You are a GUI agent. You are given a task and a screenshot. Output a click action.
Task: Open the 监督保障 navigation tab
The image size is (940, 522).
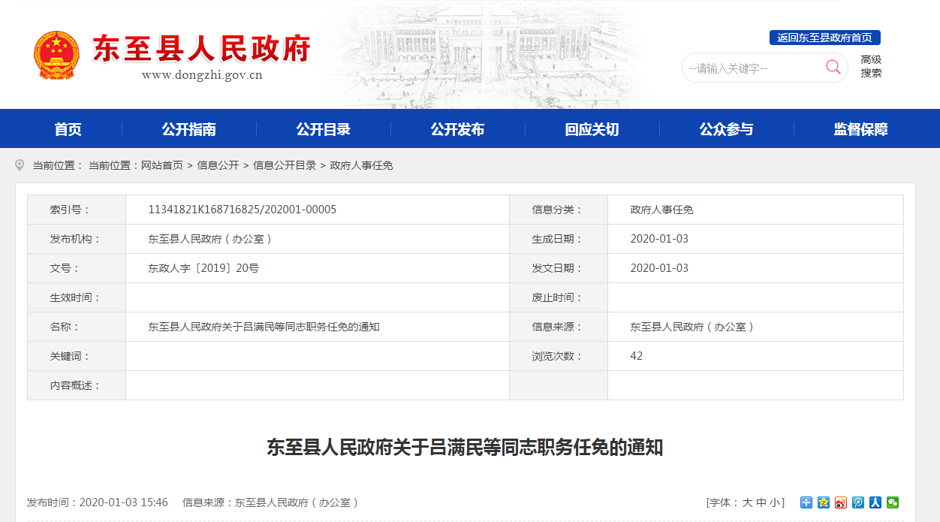point(861,129)
